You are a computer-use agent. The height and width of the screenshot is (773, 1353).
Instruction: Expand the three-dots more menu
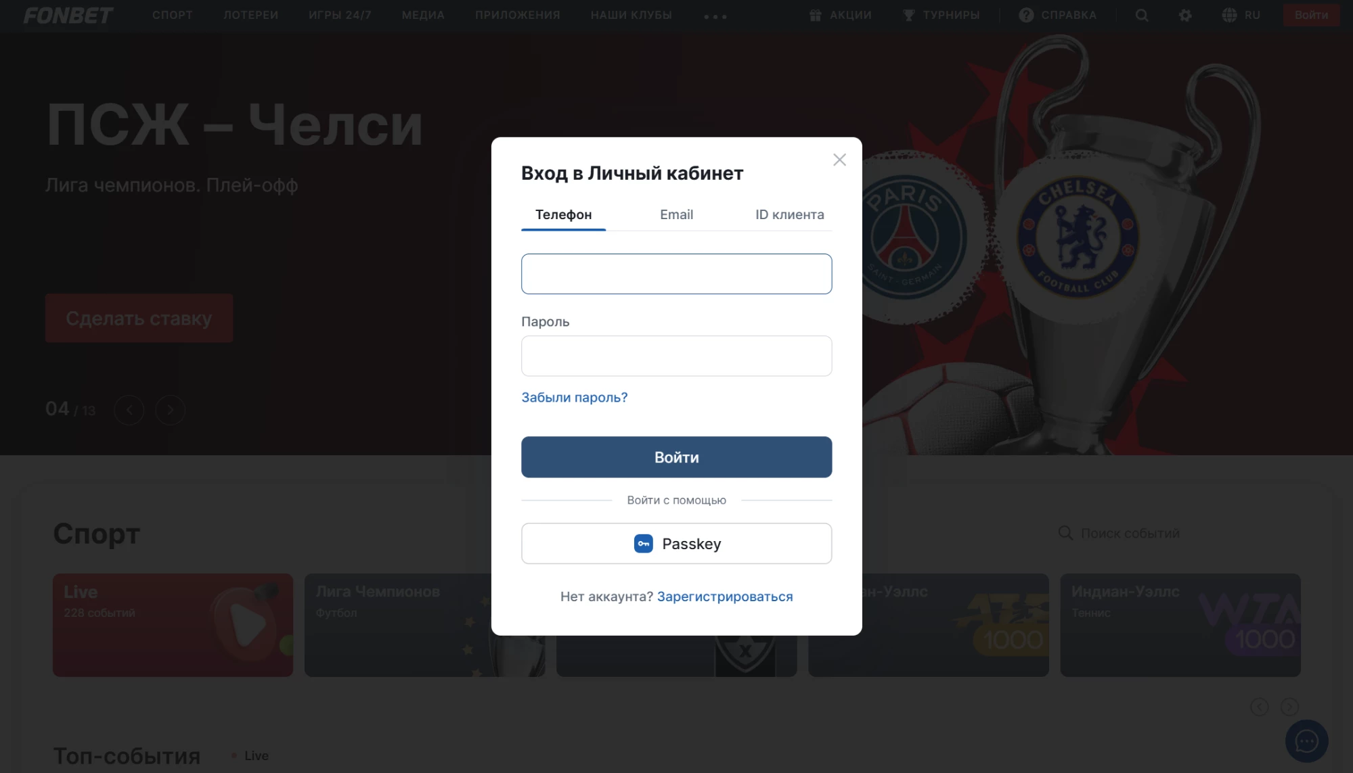(x=715, y=16)
